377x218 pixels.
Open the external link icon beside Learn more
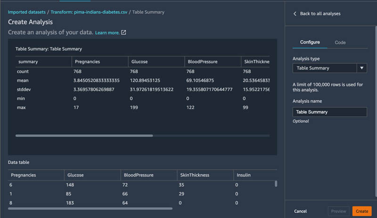[123, 32]
